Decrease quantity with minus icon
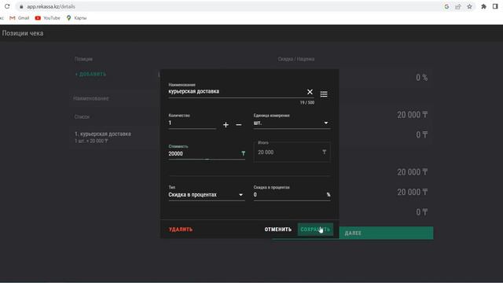 [239, 125]
